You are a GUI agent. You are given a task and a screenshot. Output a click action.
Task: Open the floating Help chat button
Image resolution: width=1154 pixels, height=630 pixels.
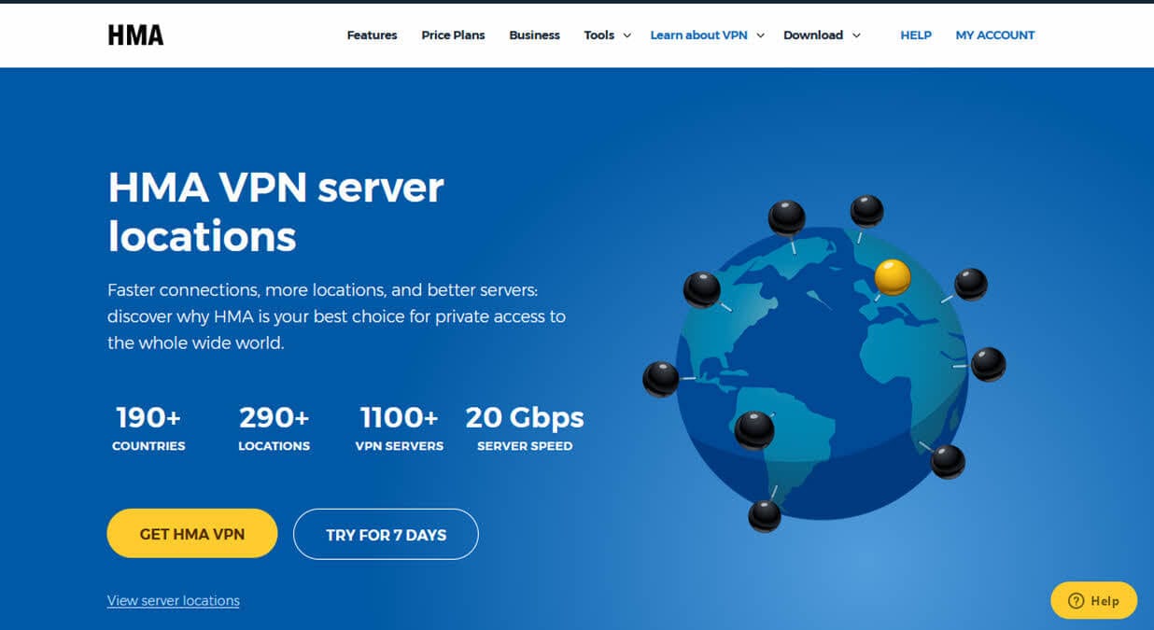click(x=1093, y=600)
